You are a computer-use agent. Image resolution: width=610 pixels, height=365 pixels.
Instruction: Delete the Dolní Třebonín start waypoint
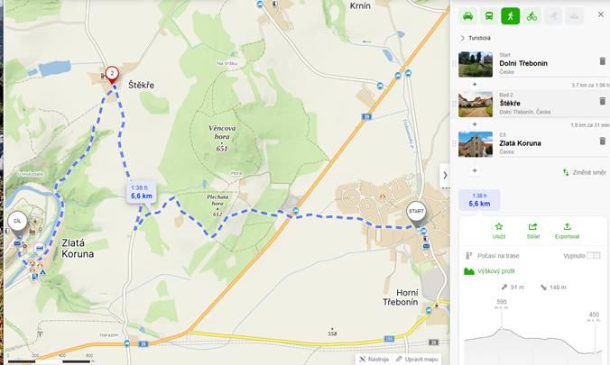click(x=602, y=61)
